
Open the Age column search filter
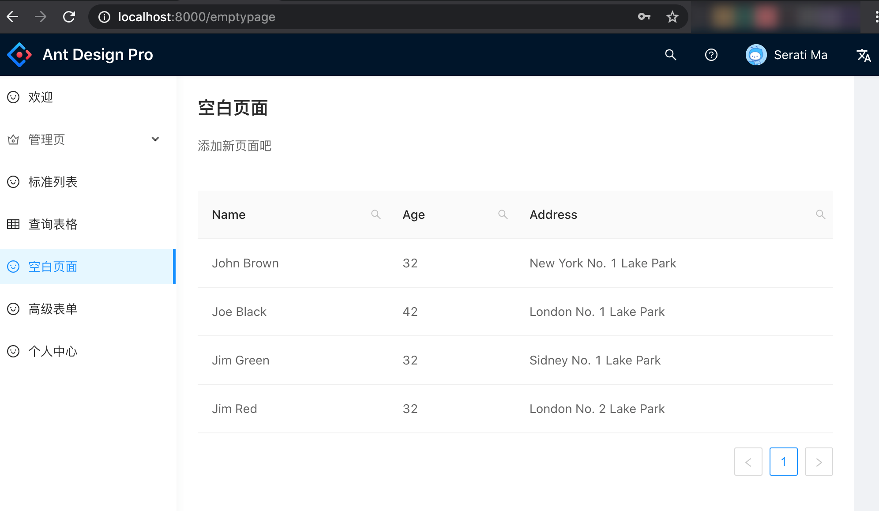click(x=503, y=214)
